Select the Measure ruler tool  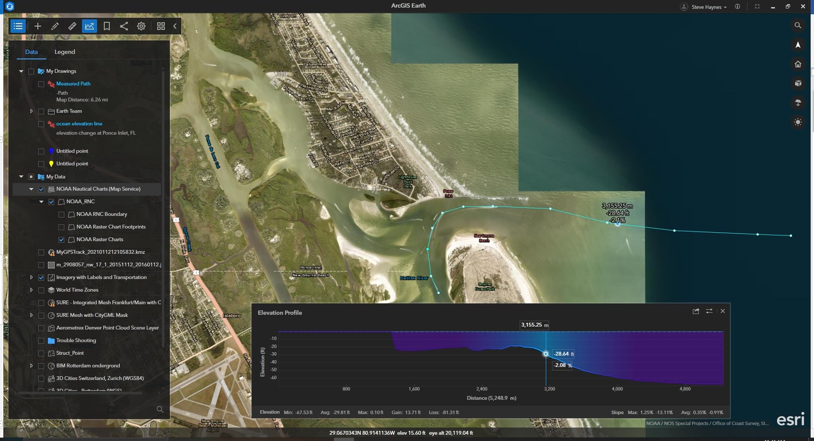click(x=72, y=26)
